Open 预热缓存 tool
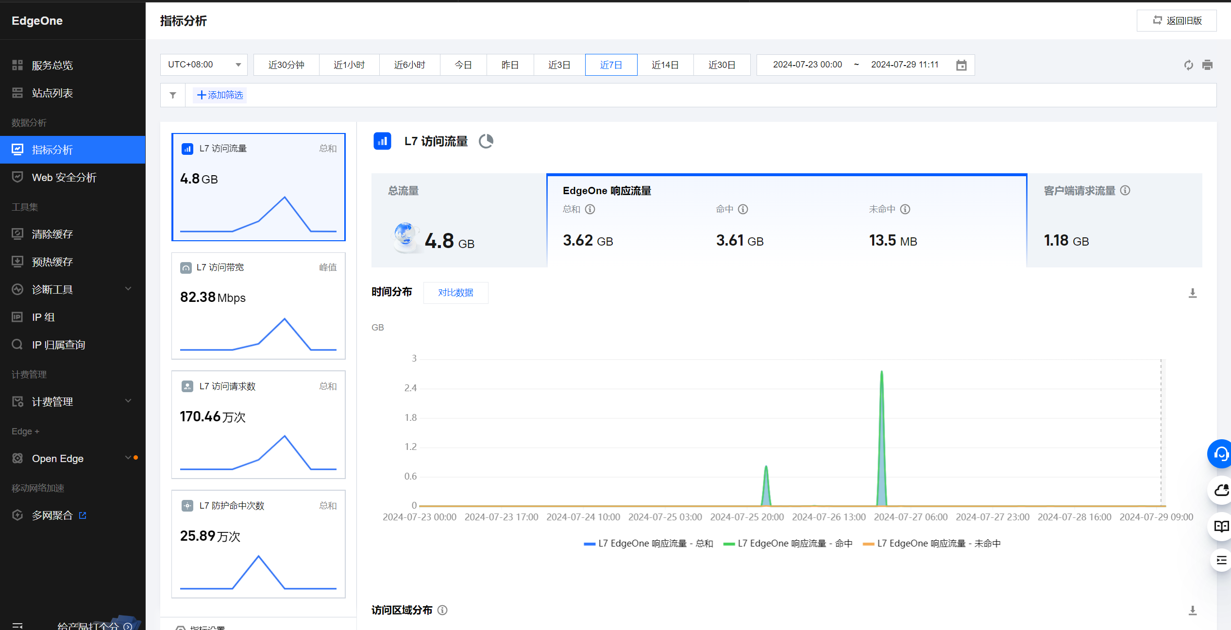Screen dimensions: 1231x630 pyautogui.click(x=73, y=262)
